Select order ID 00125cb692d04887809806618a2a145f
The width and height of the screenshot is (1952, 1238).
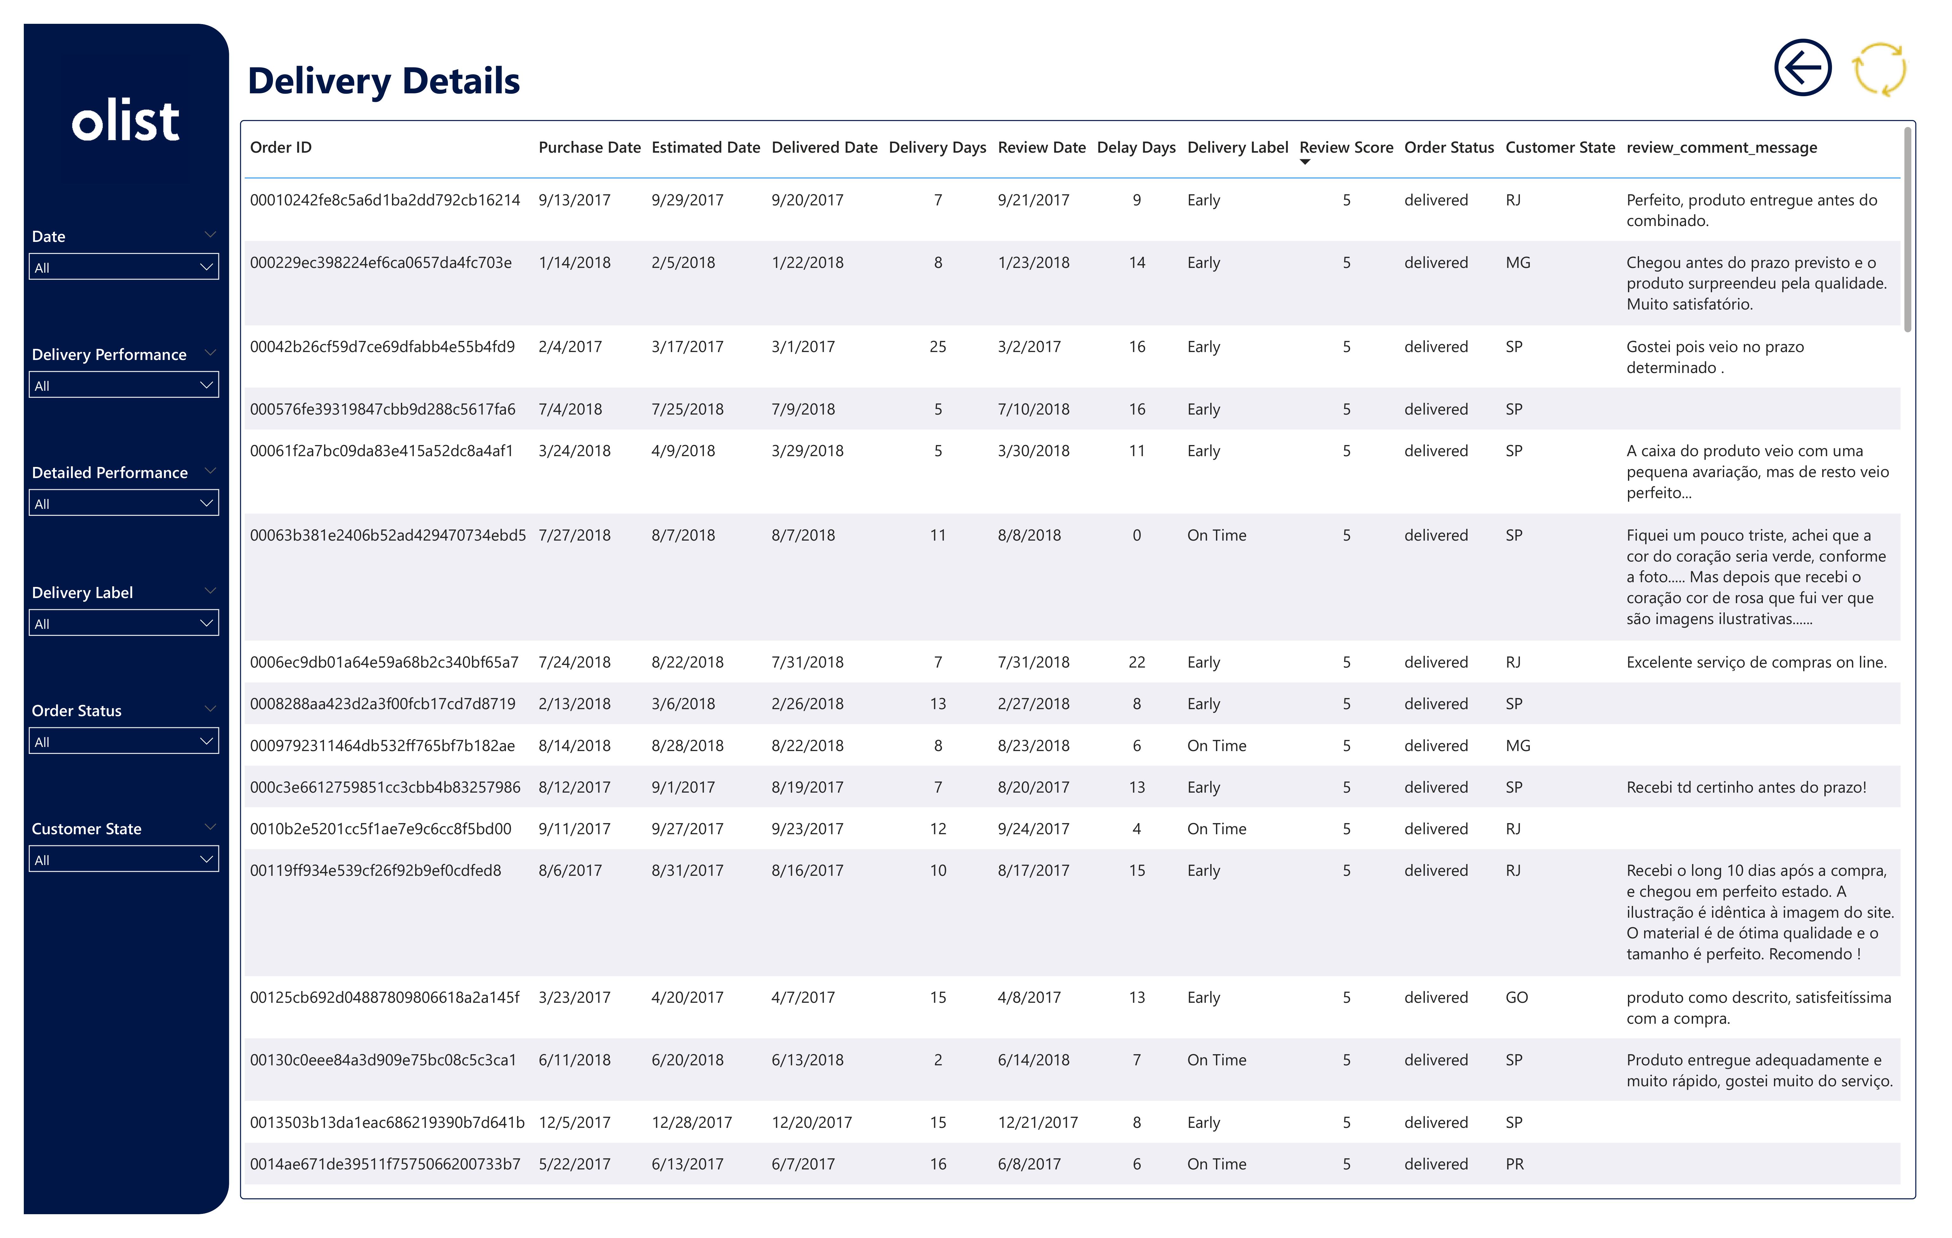click(384, 997)
